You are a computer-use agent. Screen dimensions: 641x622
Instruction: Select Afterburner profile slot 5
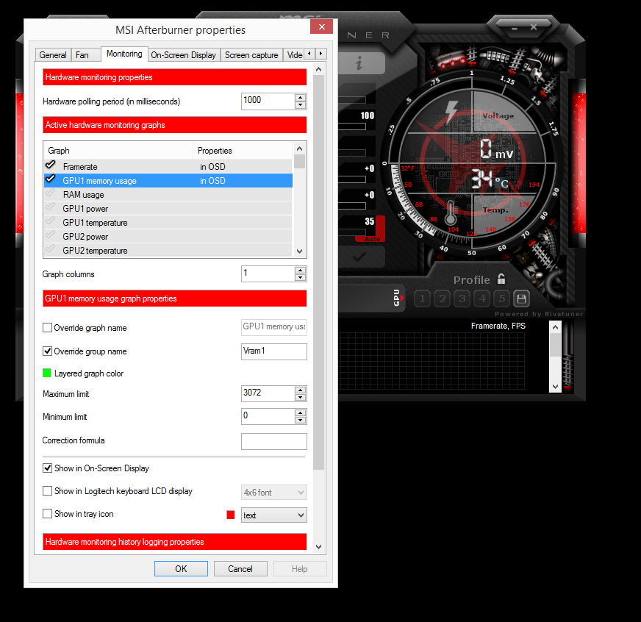coord(501,299)
